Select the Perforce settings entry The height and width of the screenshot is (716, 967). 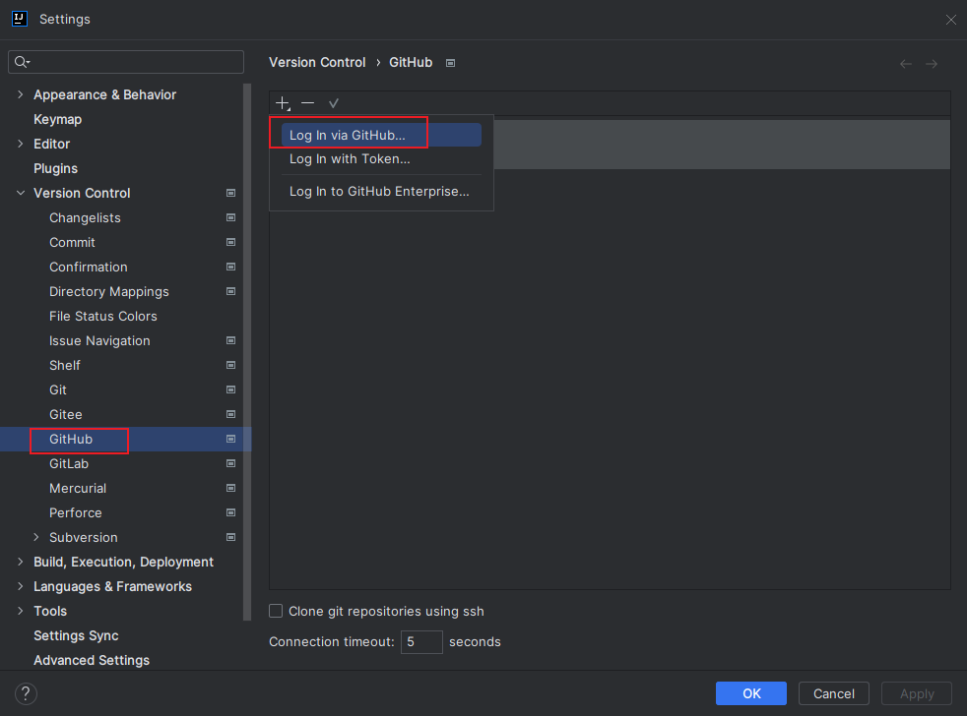75,512
